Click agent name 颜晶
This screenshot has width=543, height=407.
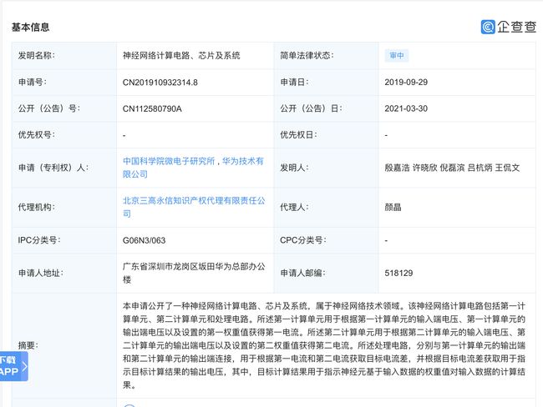(x=393, y=207)
